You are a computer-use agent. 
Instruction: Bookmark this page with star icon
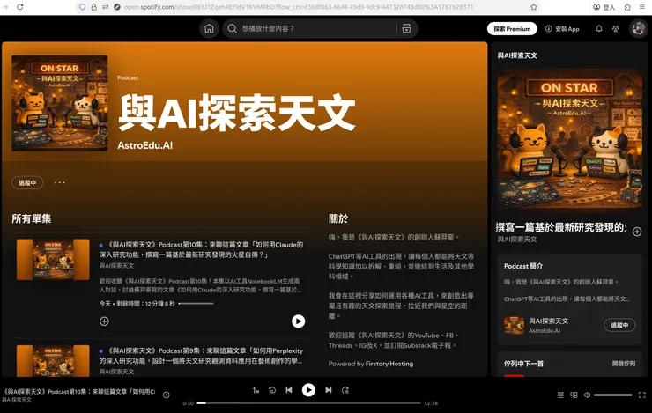[534, 7]
